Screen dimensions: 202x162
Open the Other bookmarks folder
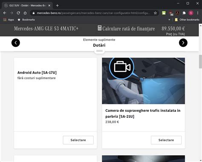tap(187, 20)
